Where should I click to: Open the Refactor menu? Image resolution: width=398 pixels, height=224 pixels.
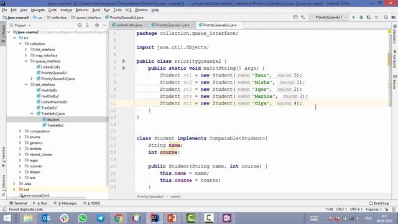82,10
